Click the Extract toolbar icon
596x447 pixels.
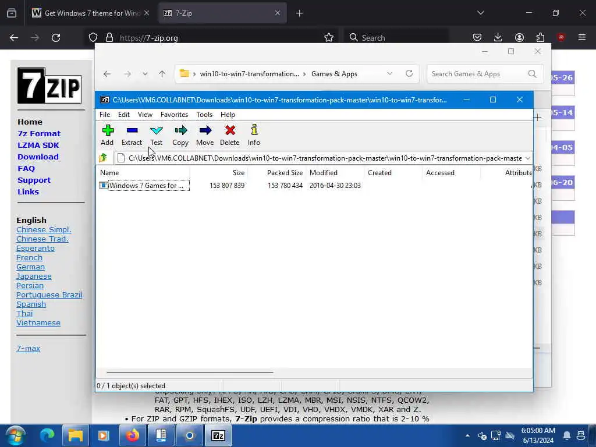[x=132, y=135]
